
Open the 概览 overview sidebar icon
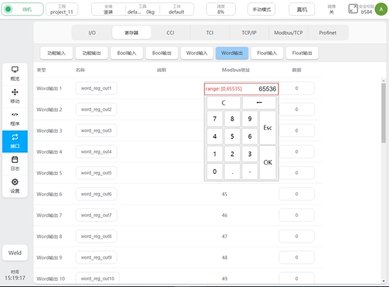point(15,73)
